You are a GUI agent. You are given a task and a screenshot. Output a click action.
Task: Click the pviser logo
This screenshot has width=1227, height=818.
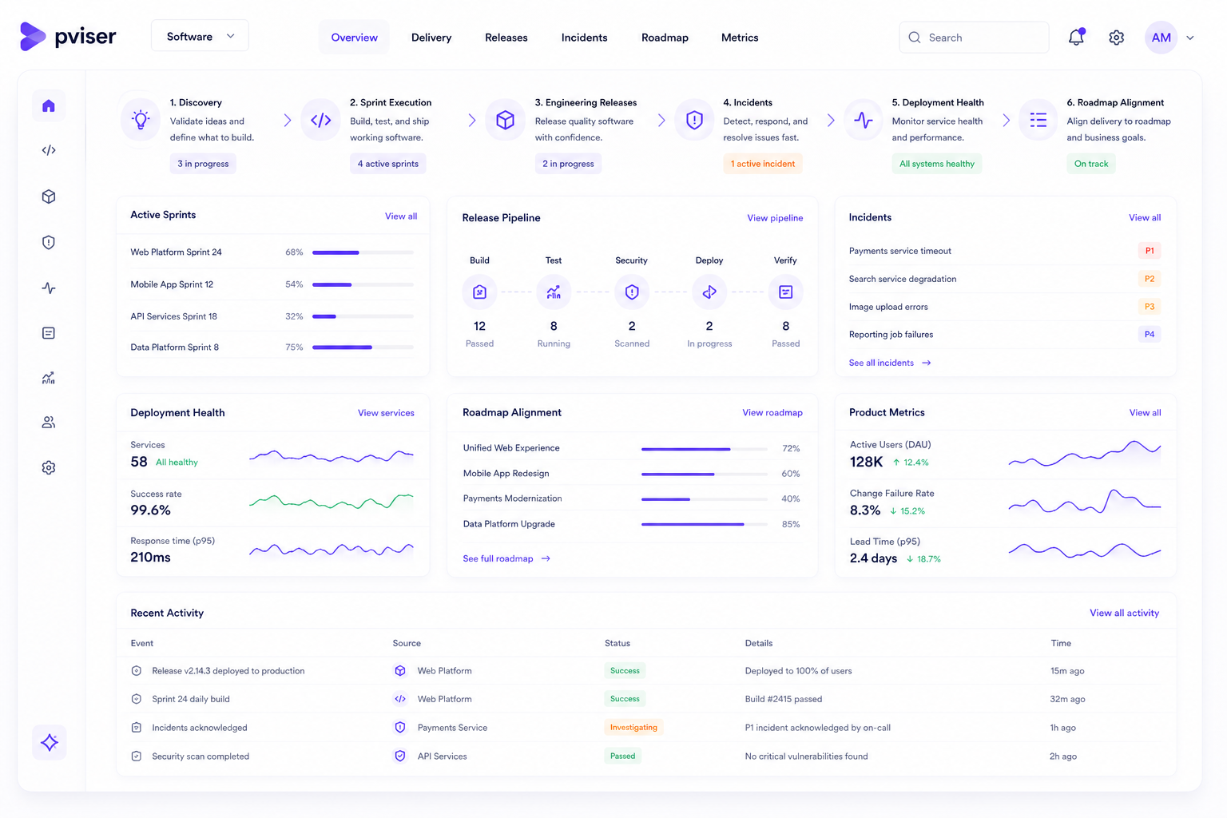pos(68,37)
